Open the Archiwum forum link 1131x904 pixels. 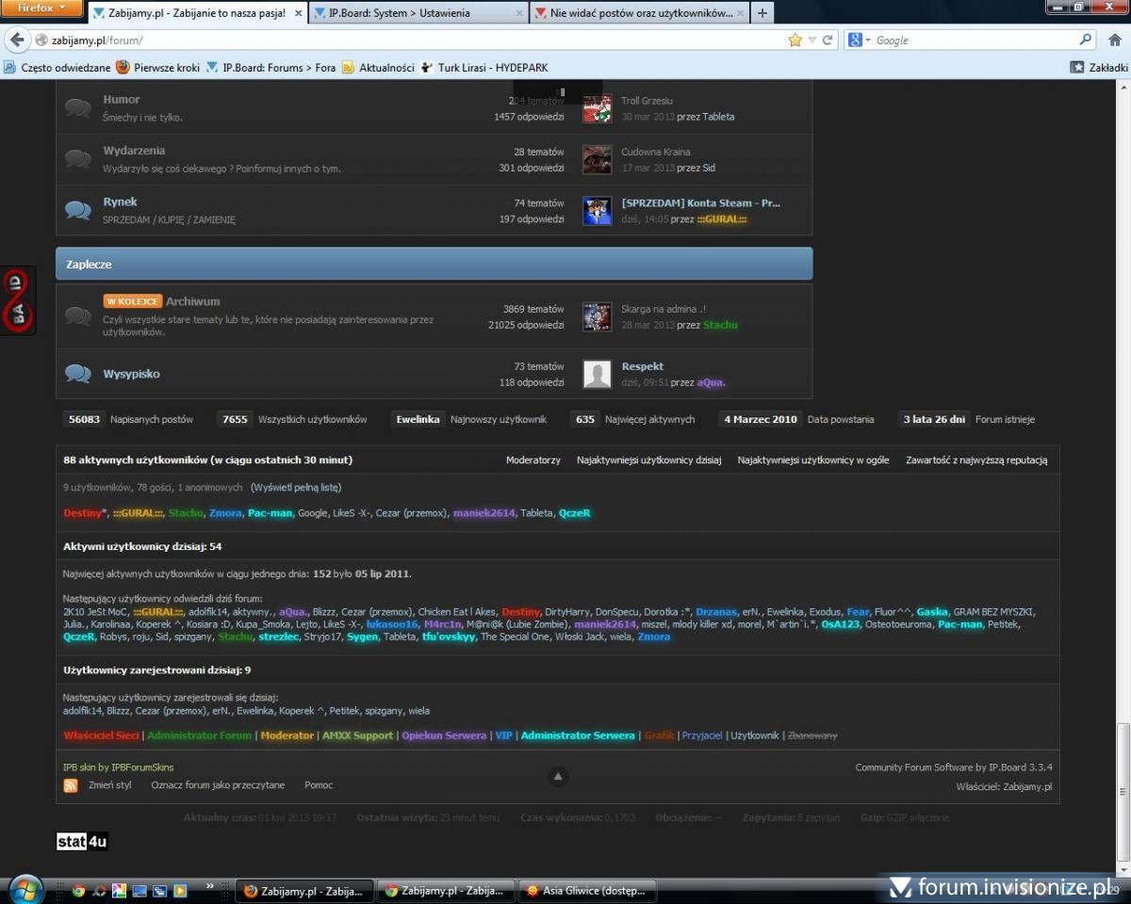(x=192, y=301)
